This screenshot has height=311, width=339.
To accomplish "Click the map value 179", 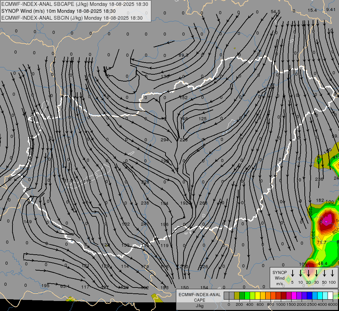I will coord(145,266).
